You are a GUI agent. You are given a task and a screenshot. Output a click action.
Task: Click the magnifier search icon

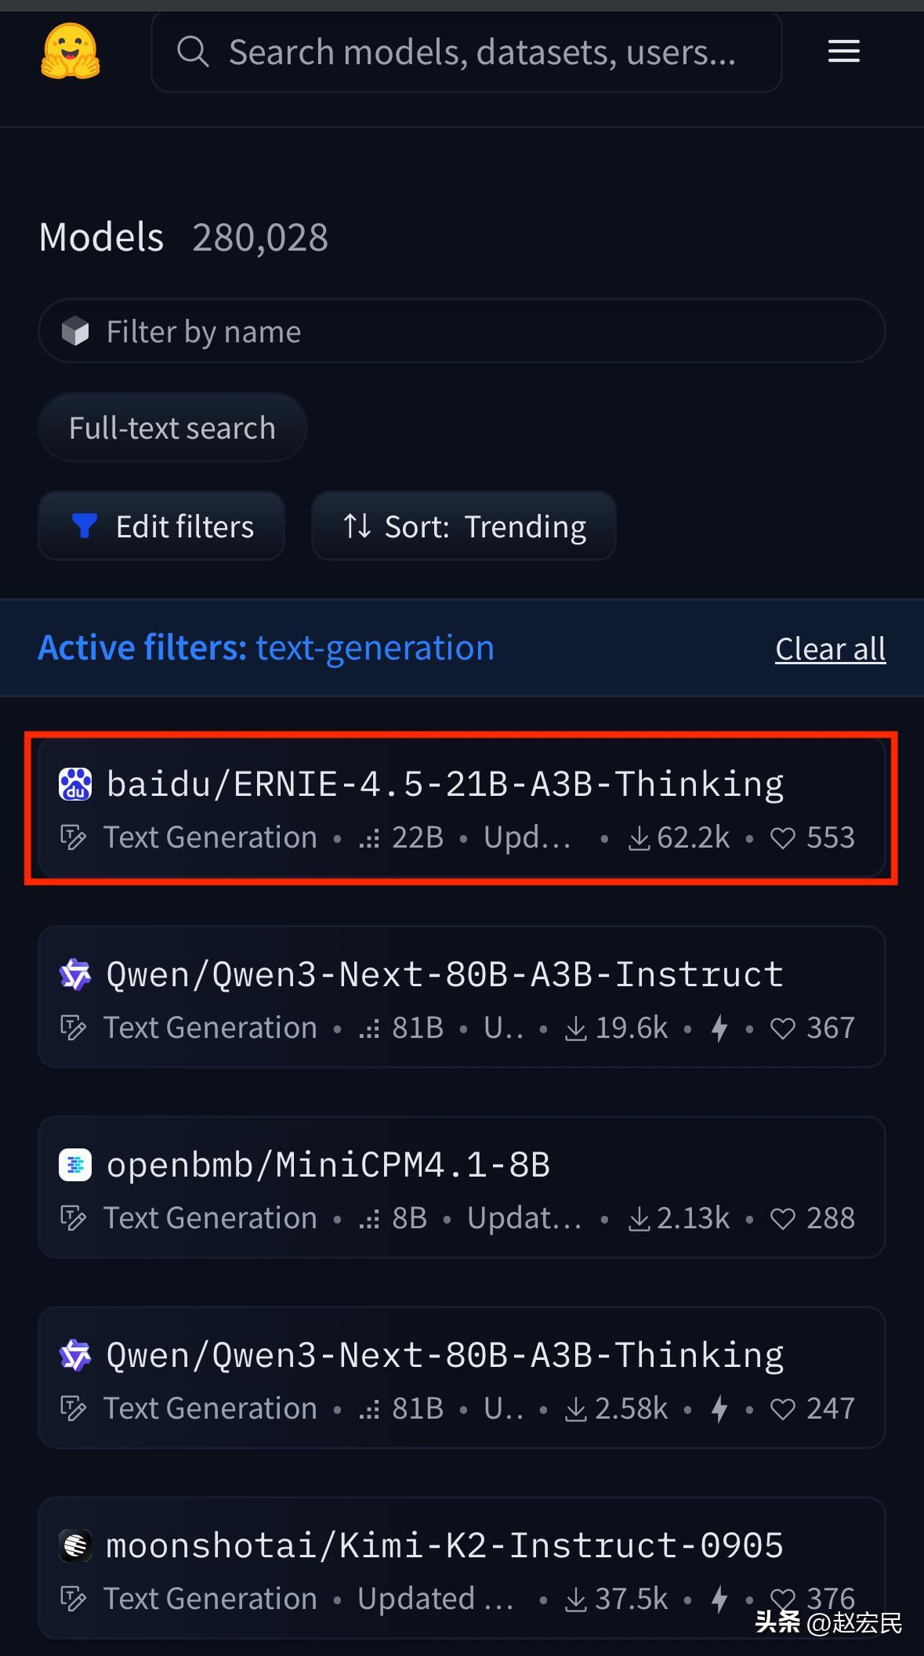(x=193, y=52)
